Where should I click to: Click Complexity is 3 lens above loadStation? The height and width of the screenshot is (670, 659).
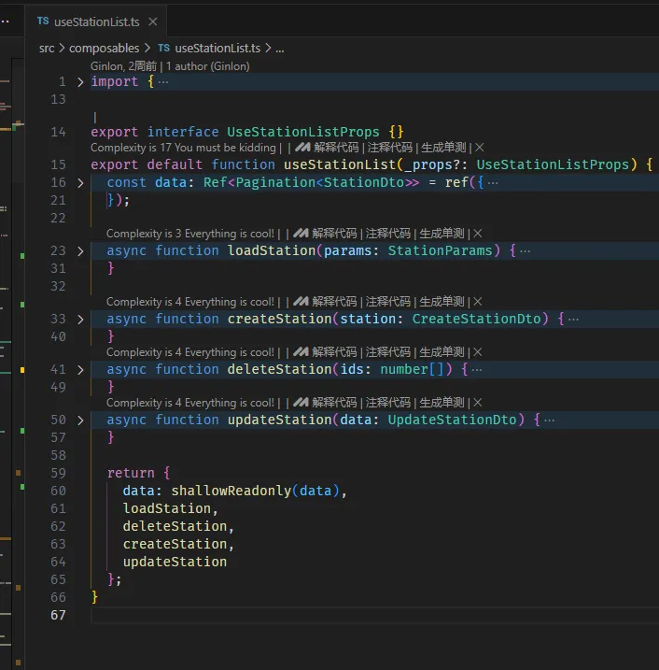coord(189,234)
